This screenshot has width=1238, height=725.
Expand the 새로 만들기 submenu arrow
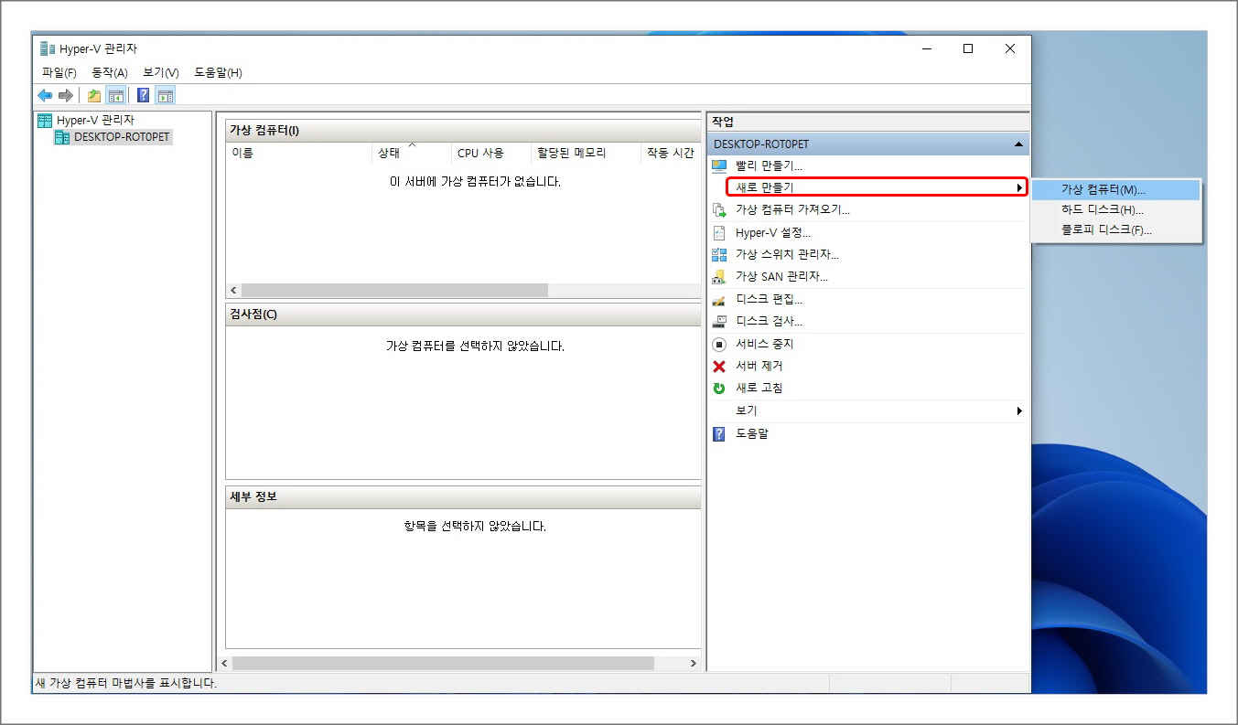(x=1018, y=187)
